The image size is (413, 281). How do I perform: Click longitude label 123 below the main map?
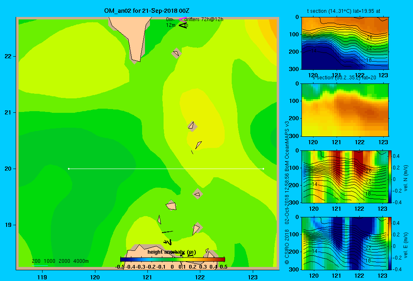pos(253,277)
